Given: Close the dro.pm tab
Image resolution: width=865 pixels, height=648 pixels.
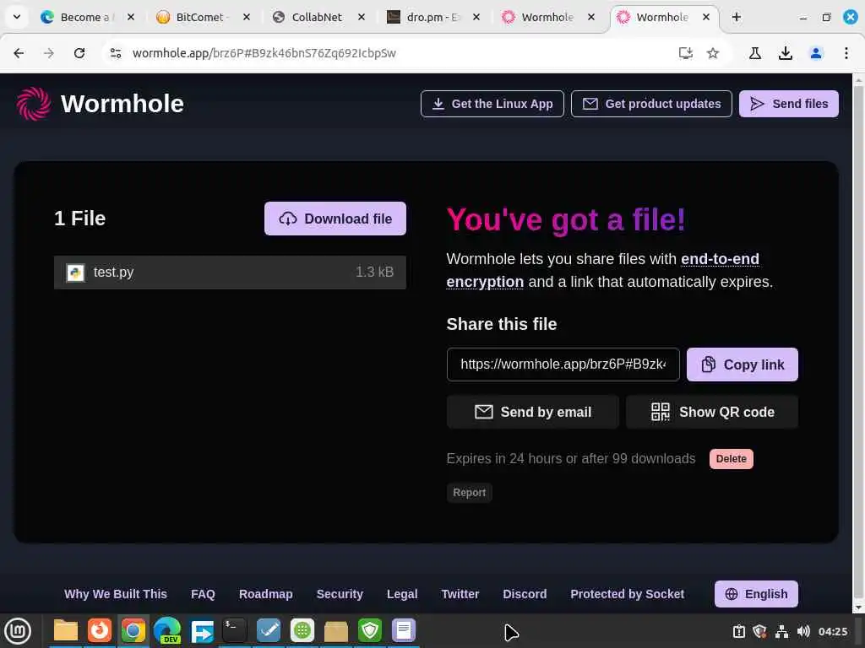Looking at the screenshot, I should pyautogui.click(x=476, y=17).
